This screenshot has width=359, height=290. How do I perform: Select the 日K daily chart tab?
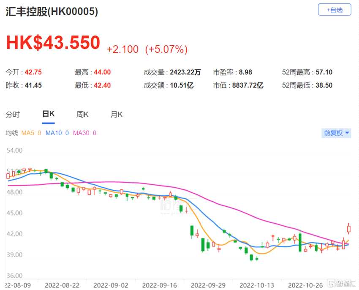click(48, 114)
